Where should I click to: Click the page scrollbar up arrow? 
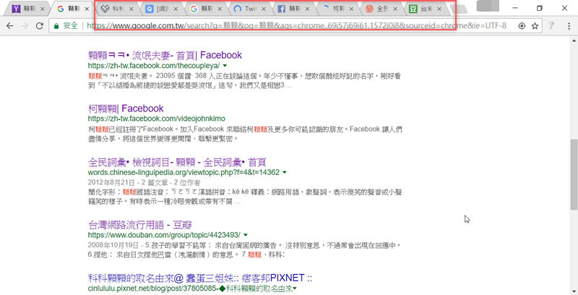[x=574, y=40]
